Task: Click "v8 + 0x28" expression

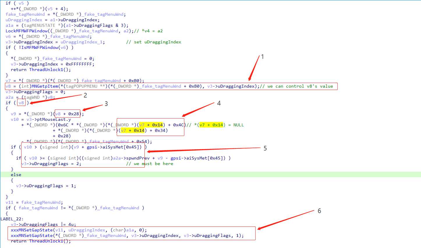Action: click(67, 114)
